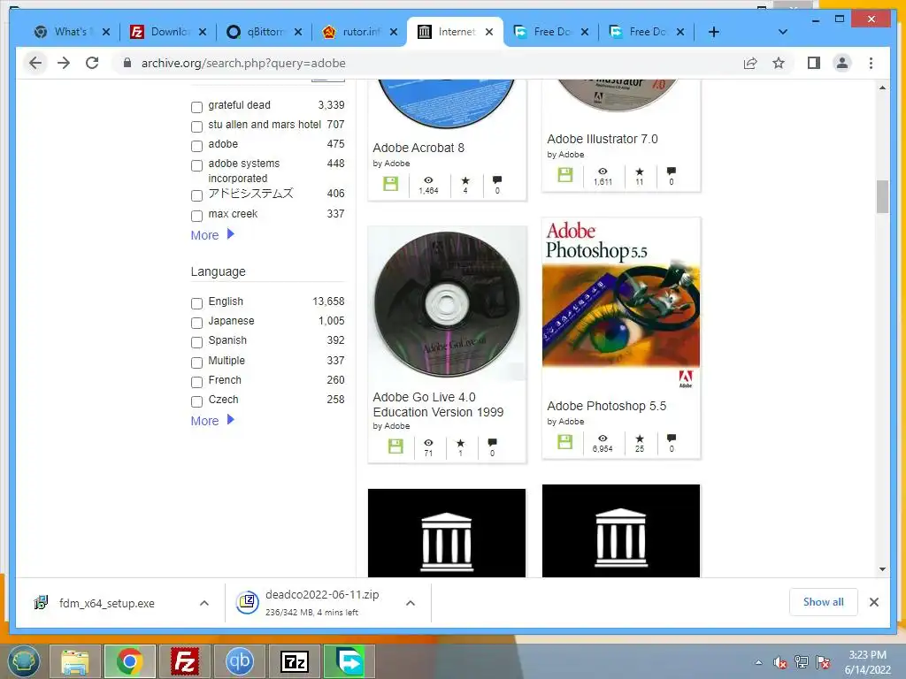The image size is (906, 679).
Task: Check the Japanese language filter
Action: (x=197, y=323)
